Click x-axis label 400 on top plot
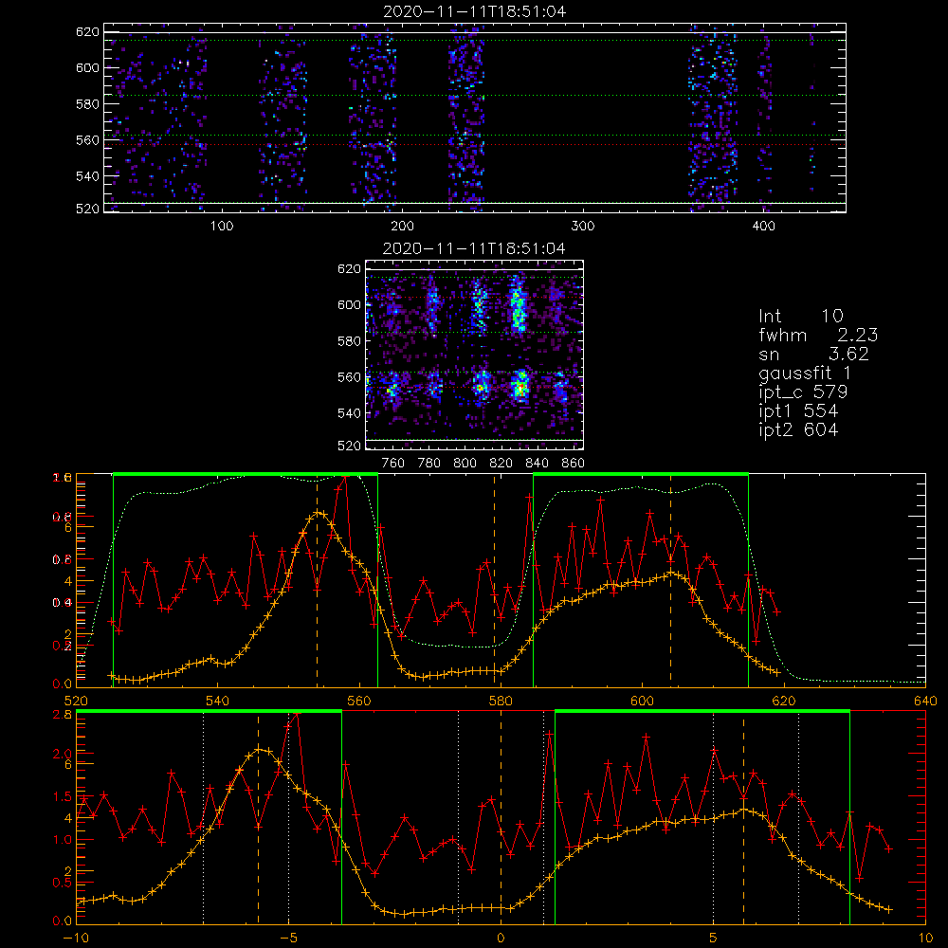Image resolution: width=948 pixels, height=948 pixels. pos(763,227)
